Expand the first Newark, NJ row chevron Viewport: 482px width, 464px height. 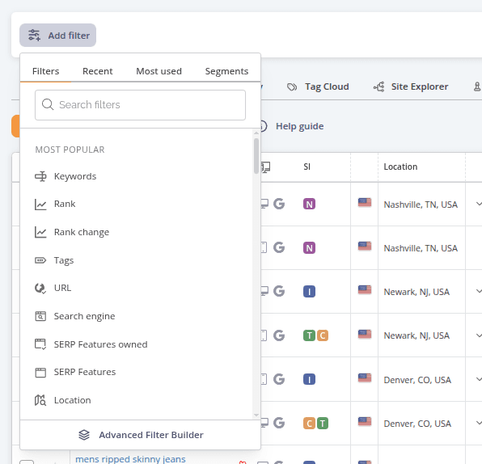(479, 291)
